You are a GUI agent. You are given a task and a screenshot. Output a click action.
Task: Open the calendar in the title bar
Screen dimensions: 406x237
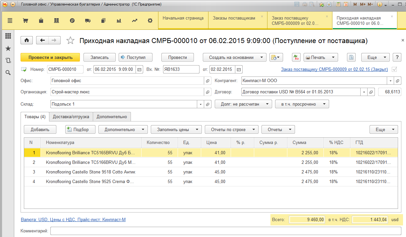point(346,5)
